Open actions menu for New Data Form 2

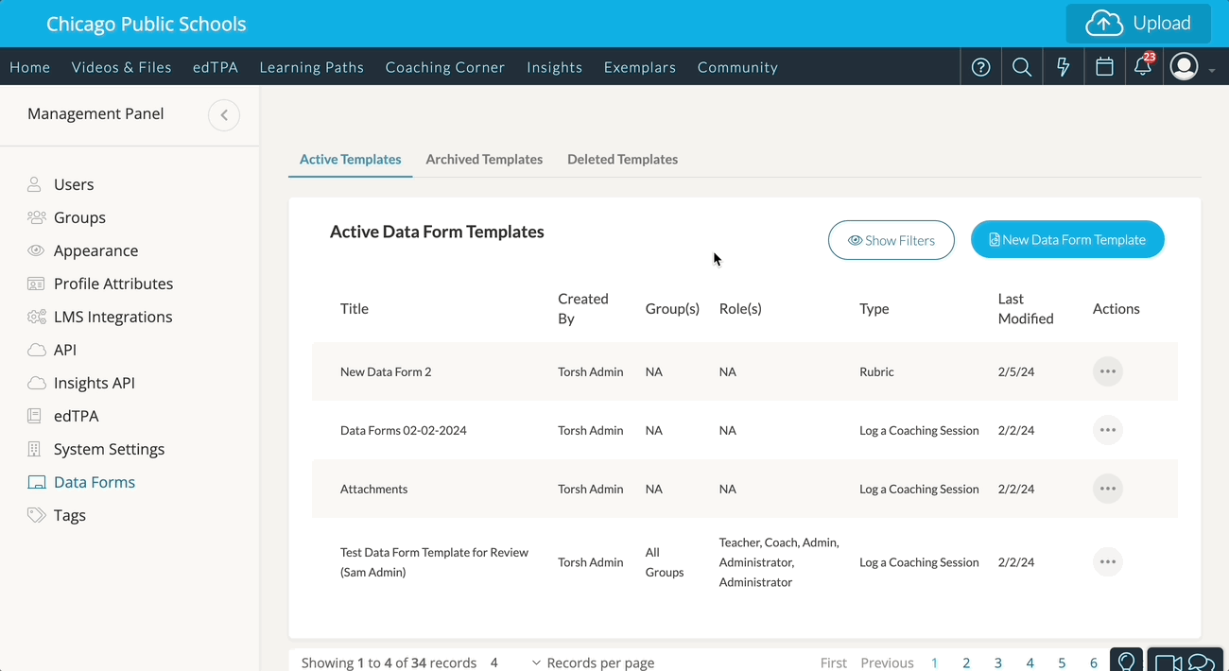coord(1107,371)
